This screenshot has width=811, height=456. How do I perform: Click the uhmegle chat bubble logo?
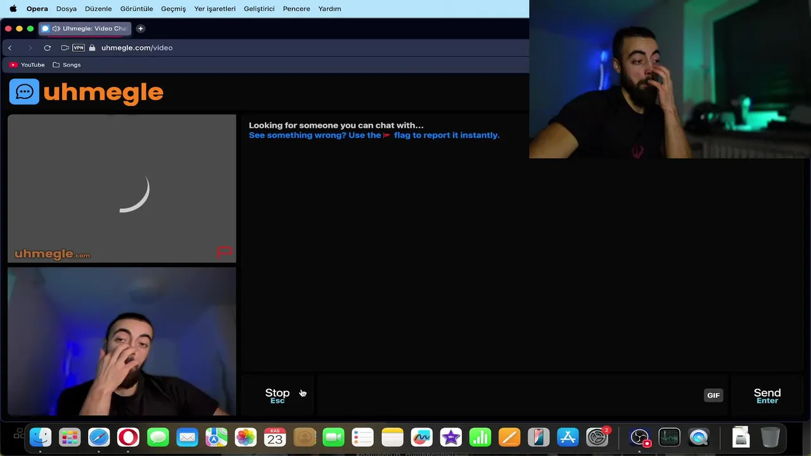pyautogui.click(x=24, y=92)
